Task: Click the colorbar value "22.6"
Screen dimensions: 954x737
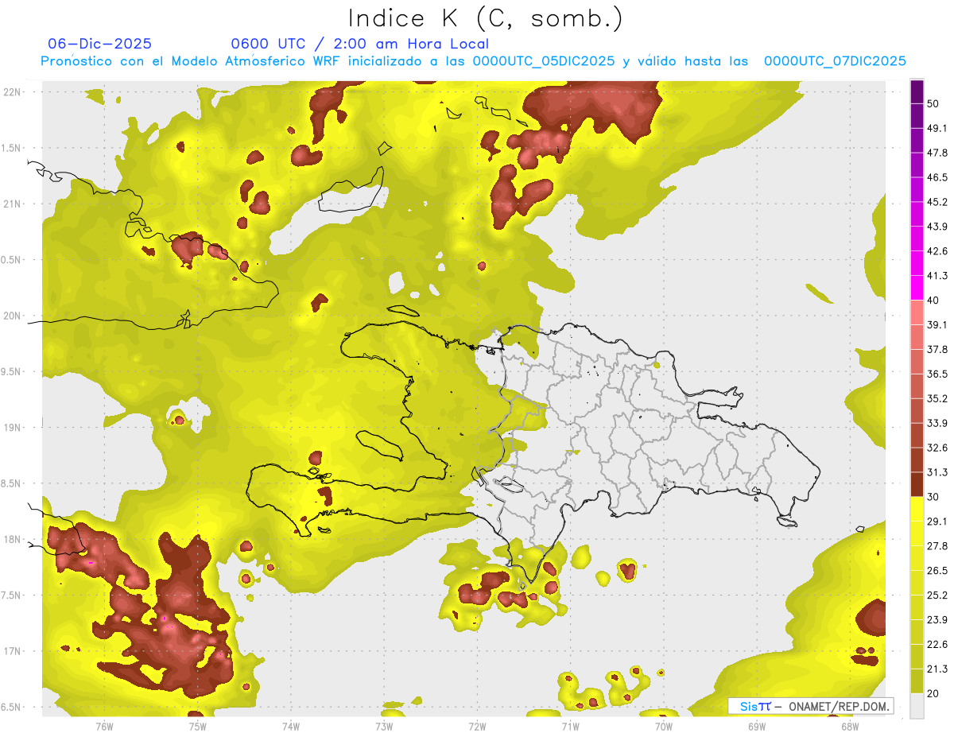Action: (937, 645)
